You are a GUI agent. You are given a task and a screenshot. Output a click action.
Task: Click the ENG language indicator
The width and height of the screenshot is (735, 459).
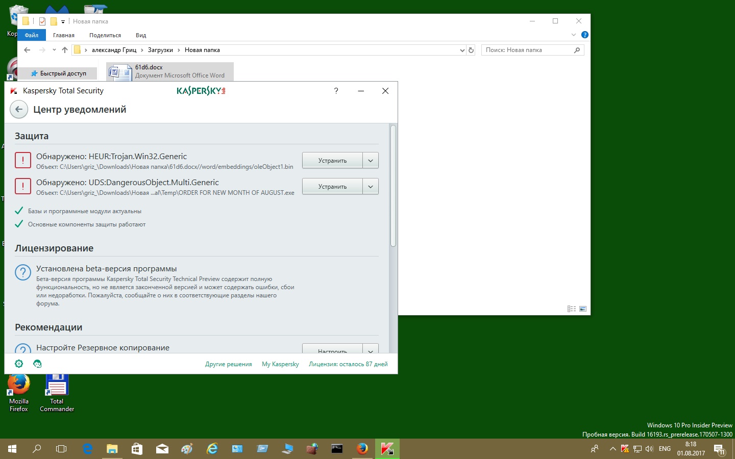point(665,449)
